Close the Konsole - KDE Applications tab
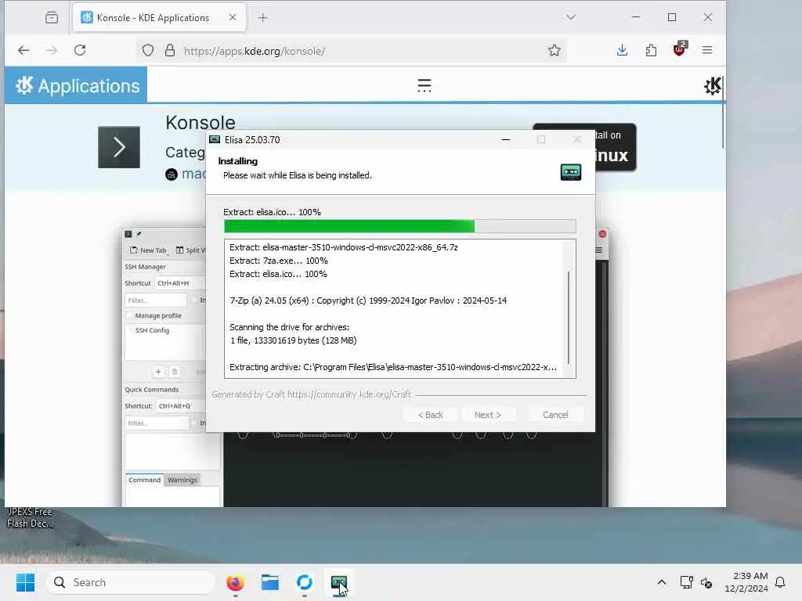802x601 pixels. [232, 17]
